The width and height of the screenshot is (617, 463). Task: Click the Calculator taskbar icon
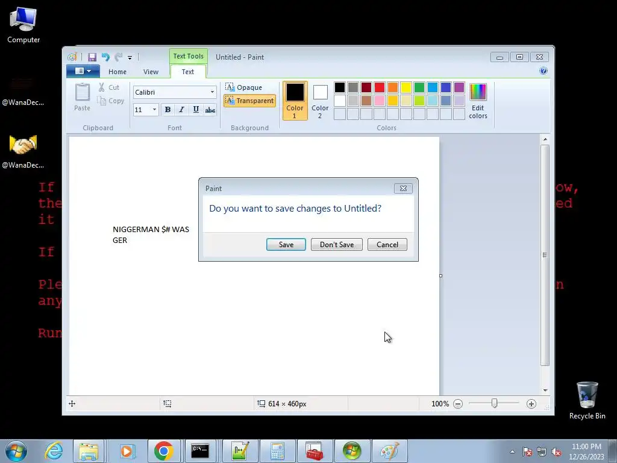[277, 451]
